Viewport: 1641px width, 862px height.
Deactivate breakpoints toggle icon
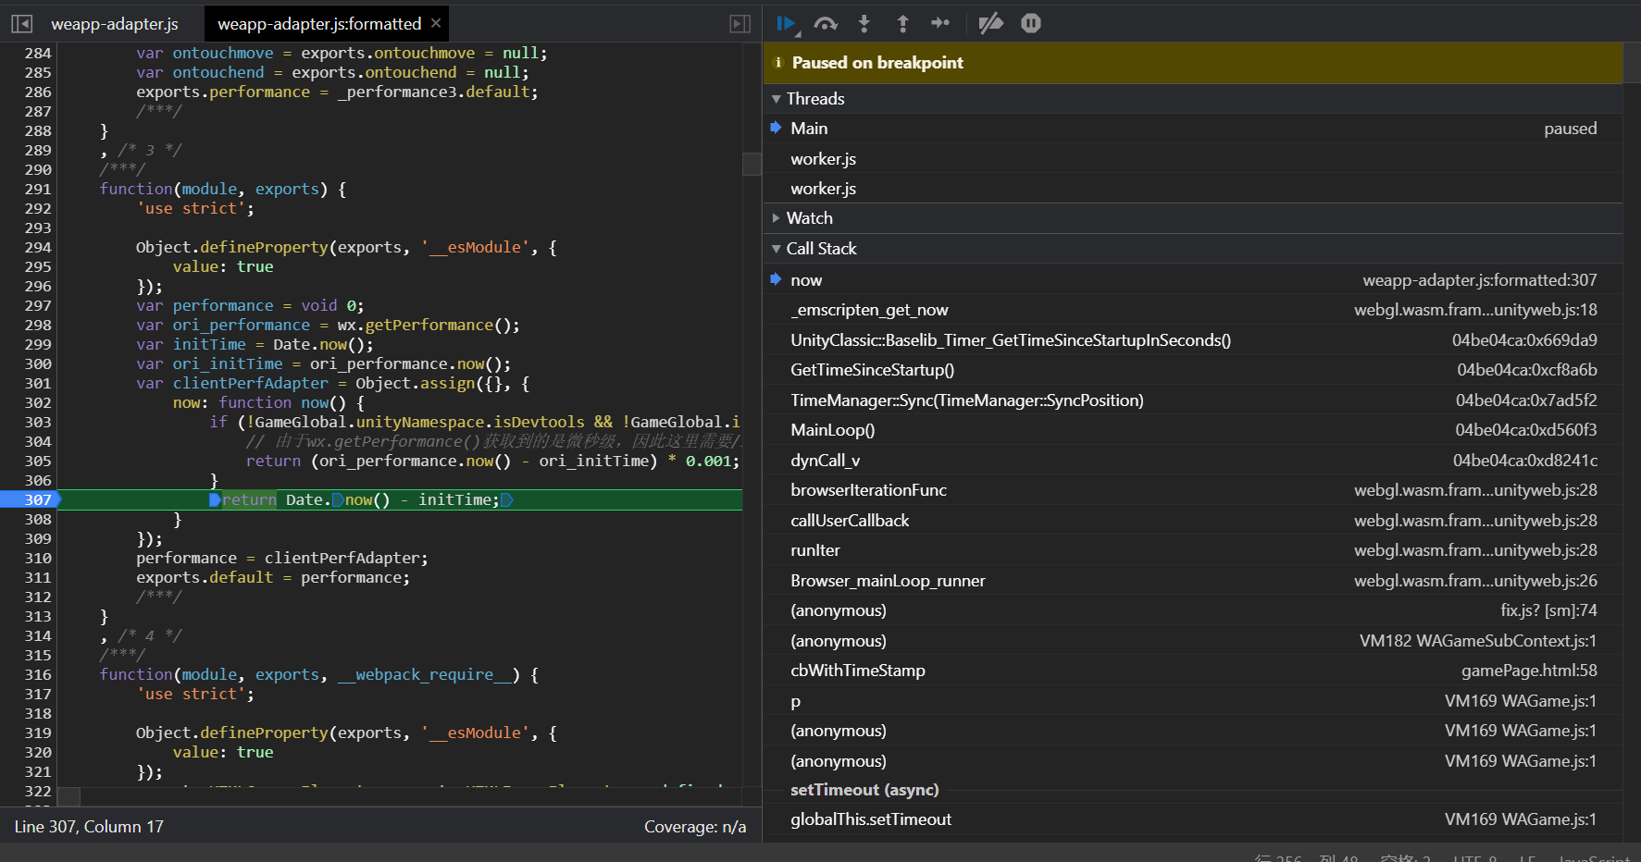click(991, 23)
